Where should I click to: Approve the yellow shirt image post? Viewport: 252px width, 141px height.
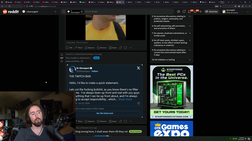tap(90, 48)
